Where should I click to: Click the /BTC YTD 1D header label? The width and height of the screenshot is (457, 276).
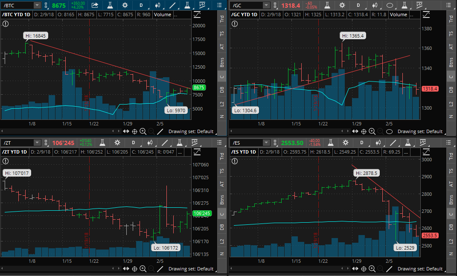coord(16,15)
